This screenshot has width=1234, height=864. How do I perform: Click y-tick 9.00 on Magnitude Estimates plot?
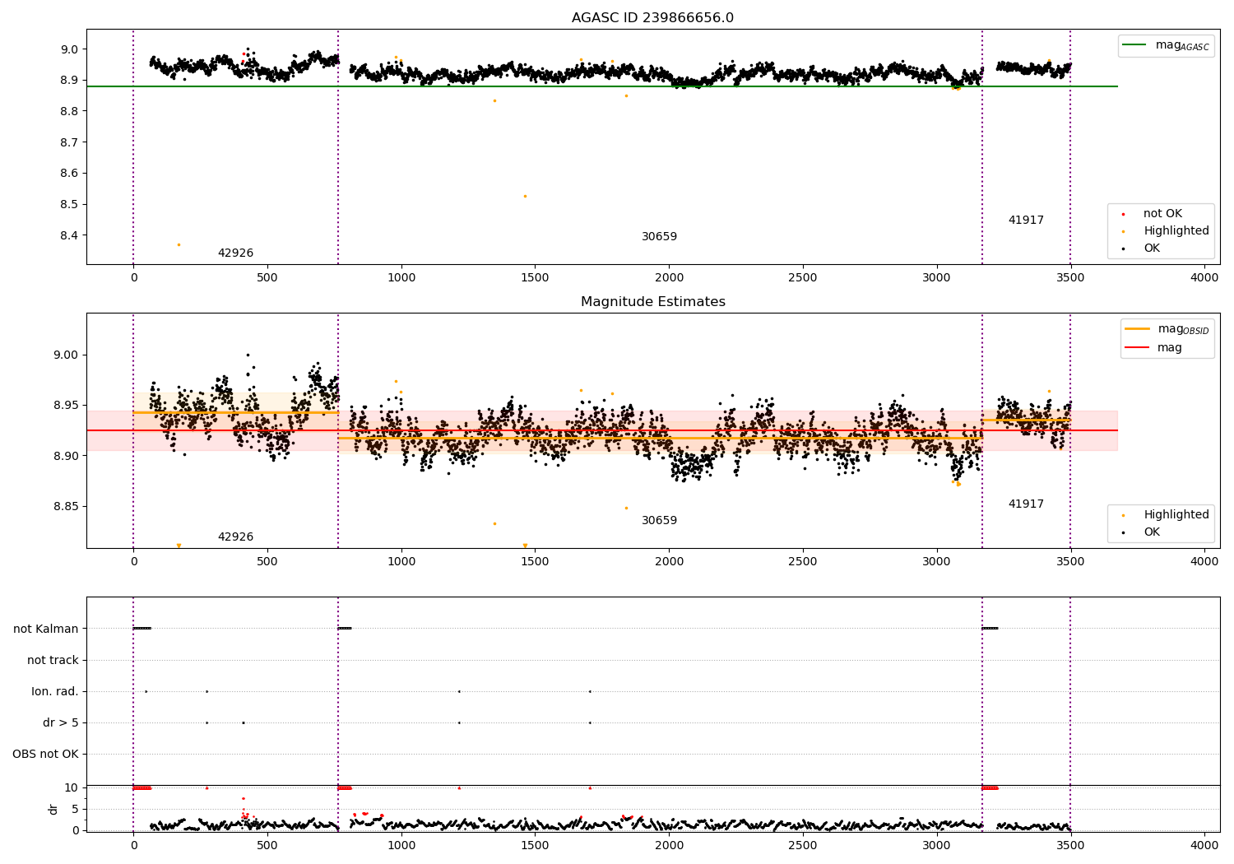(x=65, y=355)
